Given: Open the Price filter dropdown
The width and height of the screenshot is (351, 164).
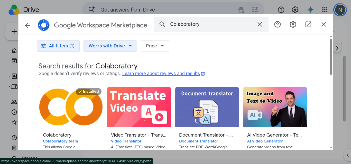Looking at the screenshot, I should pos(155,46).
